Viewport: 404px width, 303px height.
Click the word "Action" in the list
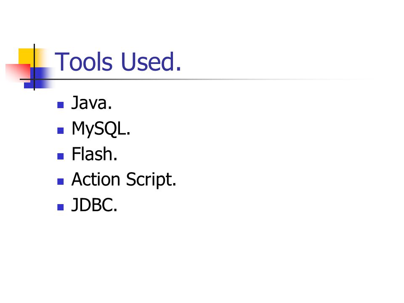point(96,179)
